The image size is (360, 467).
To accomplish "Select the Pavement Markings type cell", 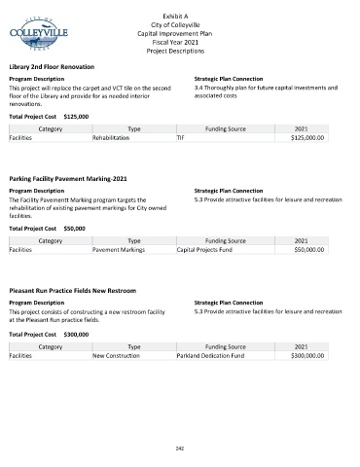I will point(134,250).
